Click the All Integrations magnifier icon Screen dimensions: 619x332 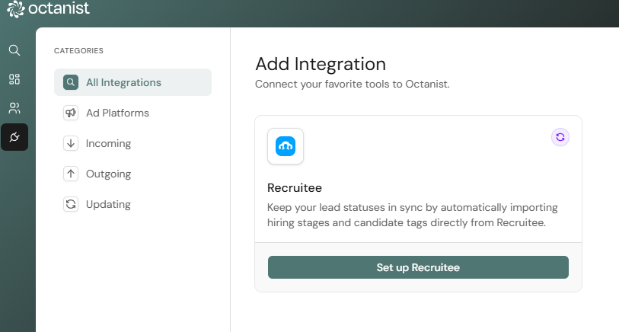pos(71,82)
